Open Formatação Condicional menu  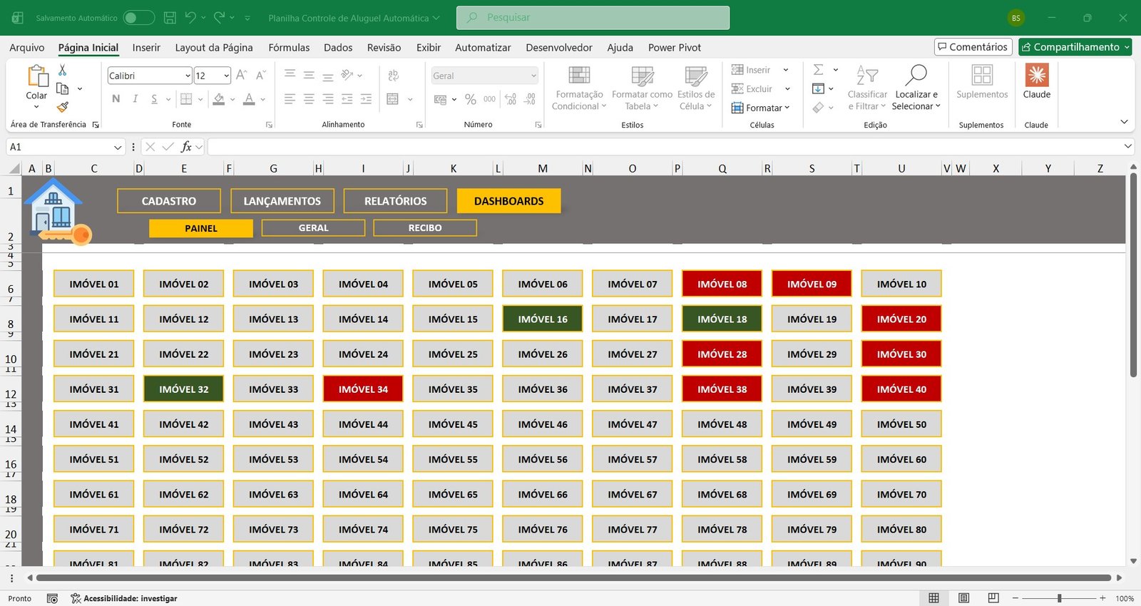click(579, 88)
